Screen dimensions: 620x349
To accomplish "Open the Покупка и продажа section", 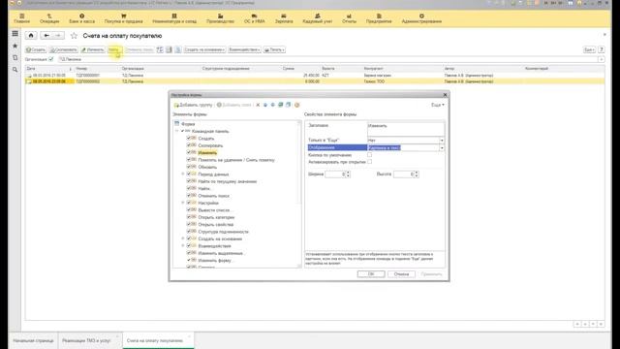I will tap(123, 18).
